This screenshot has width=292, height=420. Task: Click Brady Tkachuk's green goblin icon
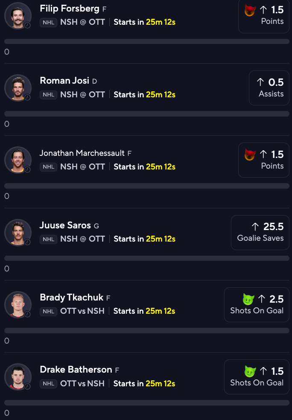(248, 299)
